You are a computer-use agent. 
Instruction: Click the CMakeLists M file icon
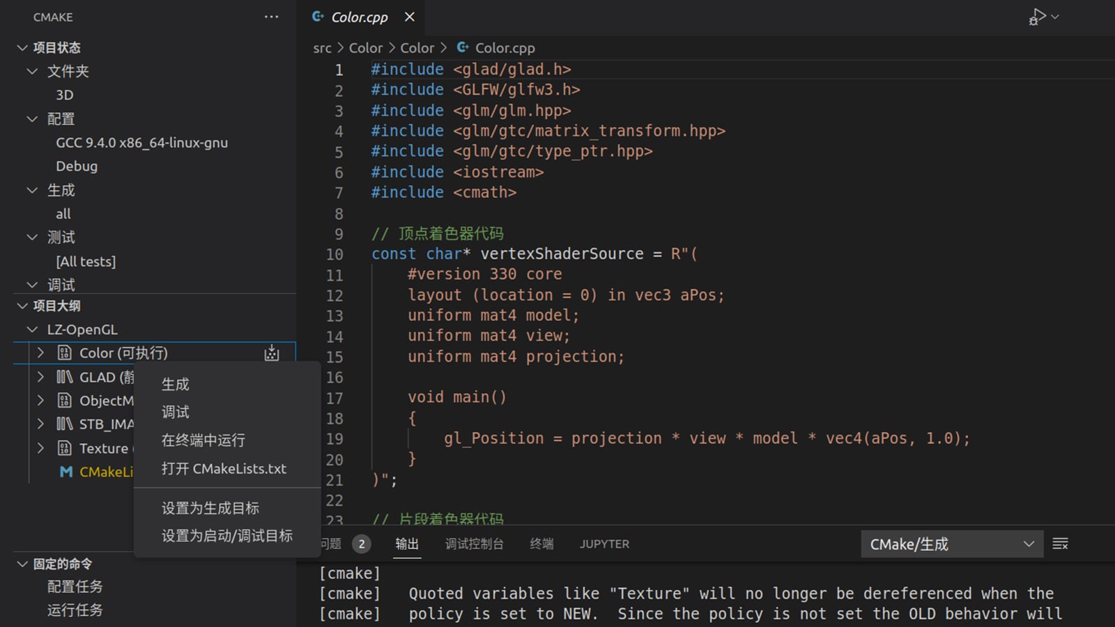coord(66,472)
